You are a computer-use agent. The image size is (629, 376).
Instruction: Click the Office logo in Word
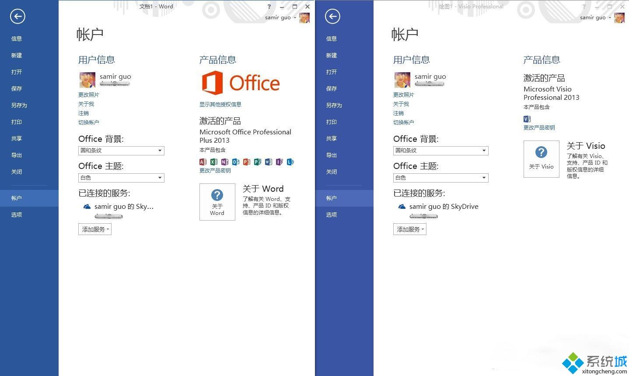[241, 83]
